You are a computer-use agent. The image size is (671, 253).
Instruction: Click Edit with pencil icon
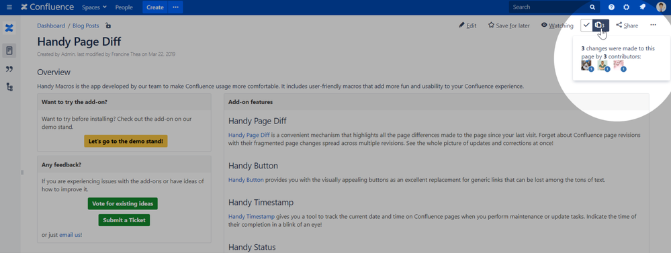pos(467,26)
